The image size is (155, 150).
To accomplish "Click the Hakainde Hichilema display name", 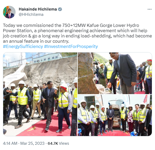I will (38, 9).
